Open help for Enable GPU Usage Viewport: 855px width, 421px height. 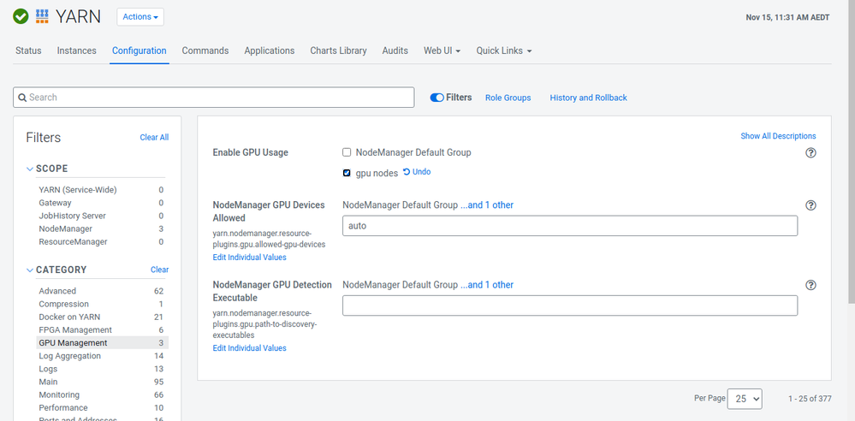(x=810, y=152)
